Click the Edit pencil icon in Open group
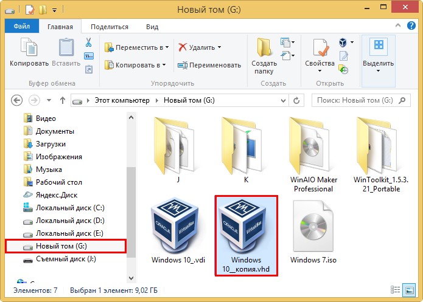 click(x=343, y=56)
